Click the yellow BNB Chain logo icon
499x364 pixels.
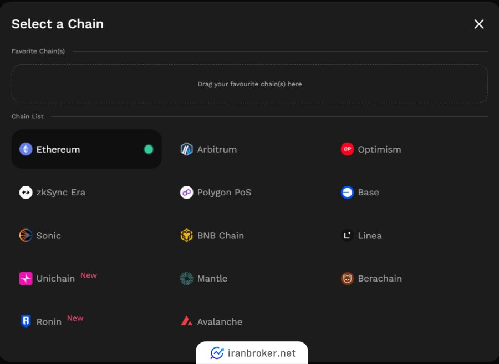pyautogui.click(x=186, y=236)
